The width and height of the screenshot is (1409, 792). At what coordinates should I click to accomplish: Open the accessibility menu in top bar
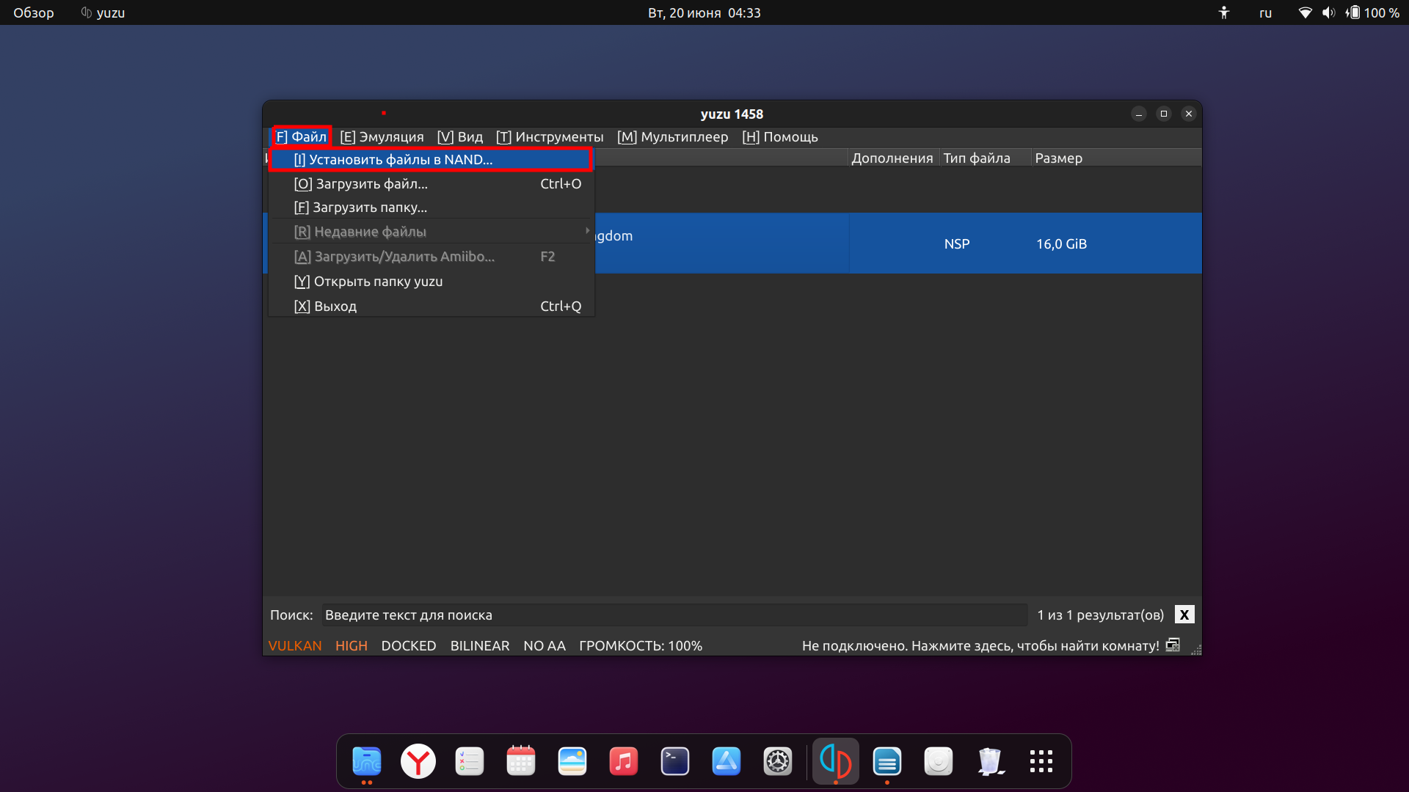[x=1223, y=12]
